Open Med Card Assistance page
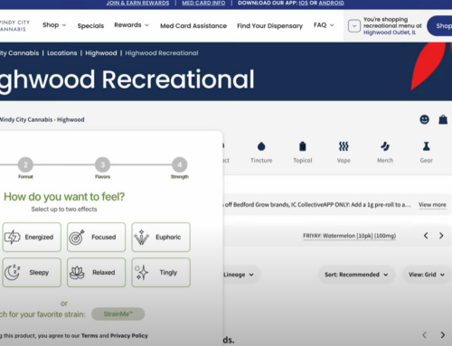This screenshot has width=452, height=346. (x=193, y=26)
